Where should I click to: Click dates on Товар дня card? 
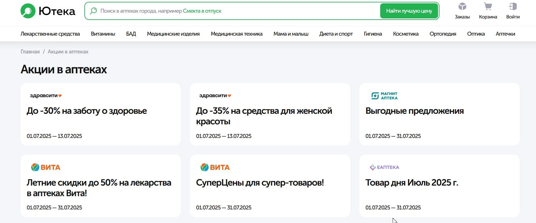click(393, 208)
